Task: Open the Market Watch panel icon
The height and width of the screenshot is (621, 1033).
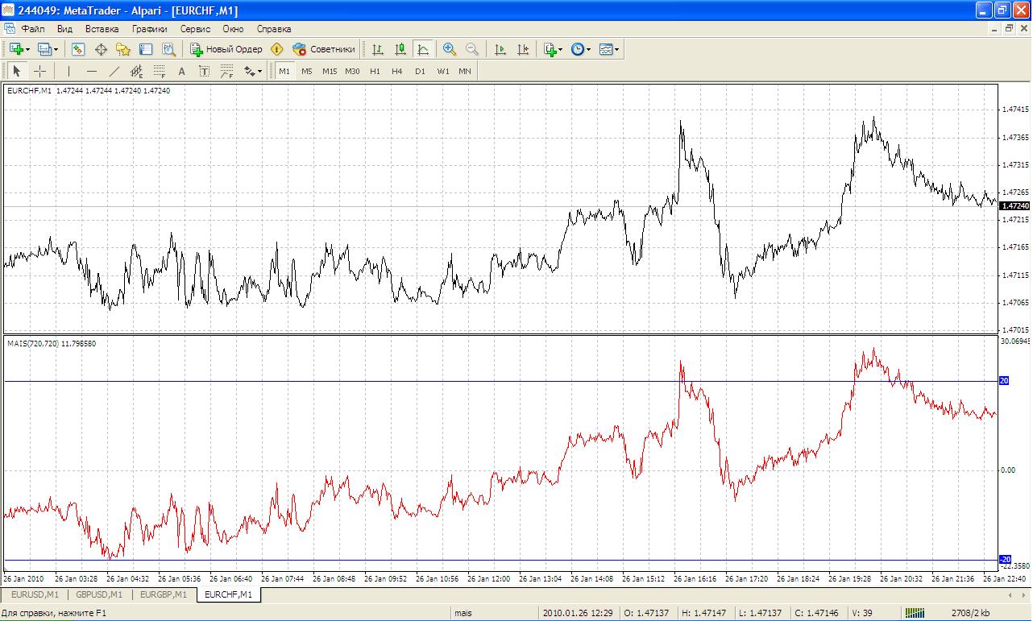Action: tap(78, 49)
